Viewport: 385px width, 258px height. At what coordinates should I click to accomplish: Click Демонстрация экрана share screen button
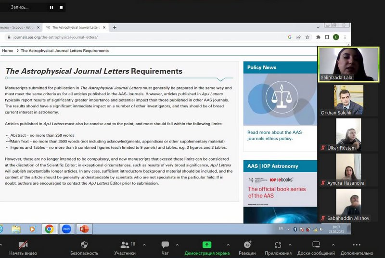[x=207, y=248]
